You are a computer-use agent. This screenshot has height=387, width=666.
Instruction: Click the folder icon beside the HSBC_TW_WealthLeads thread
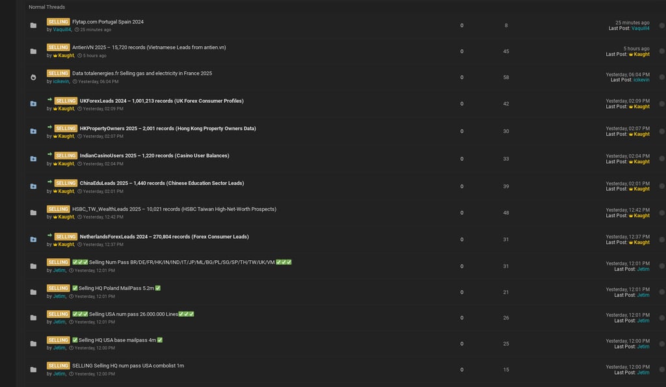click(x=33, y=213)
